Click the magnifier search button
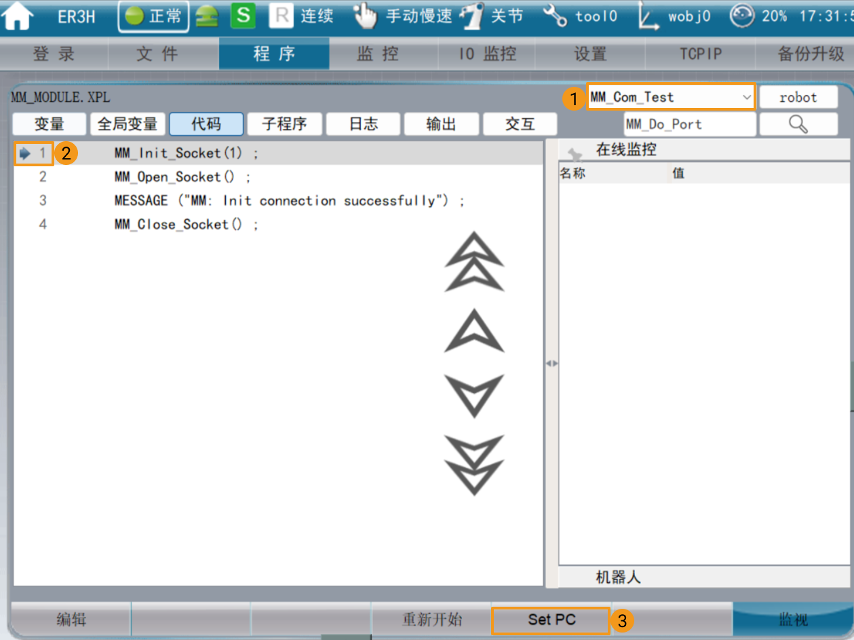This screenshot has width=854, height=640. click(x=798, y=124)
